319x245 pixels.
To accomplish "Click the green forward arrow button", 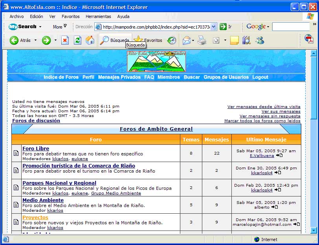I will pyautogui.click(x=46, y=40).
